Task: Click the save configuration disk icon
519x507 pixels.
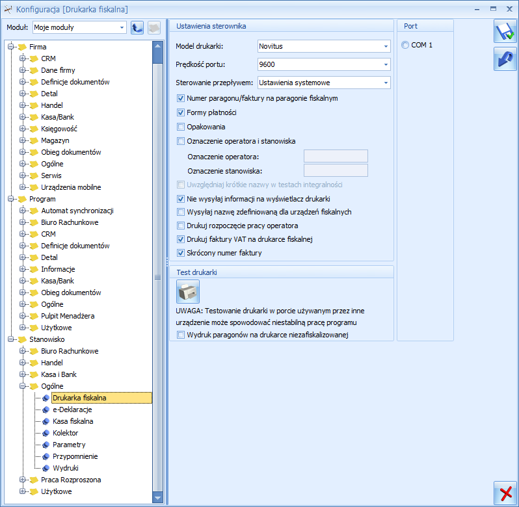Action: (x=505, y=31)
